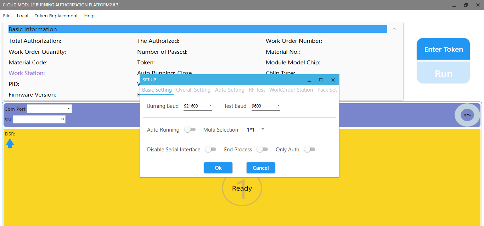Maximize the SET UP dialog
The height and width of the screenshot is (226, 484).
pos(321,80)
